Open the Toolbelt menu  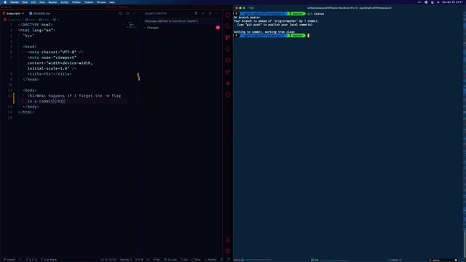(x=89, y=2)
